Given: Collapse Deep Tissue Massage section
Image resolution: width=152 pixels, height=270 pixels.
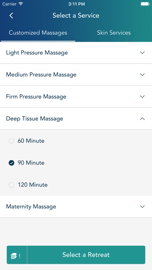Looking at the screenshot, I should 142,119.
